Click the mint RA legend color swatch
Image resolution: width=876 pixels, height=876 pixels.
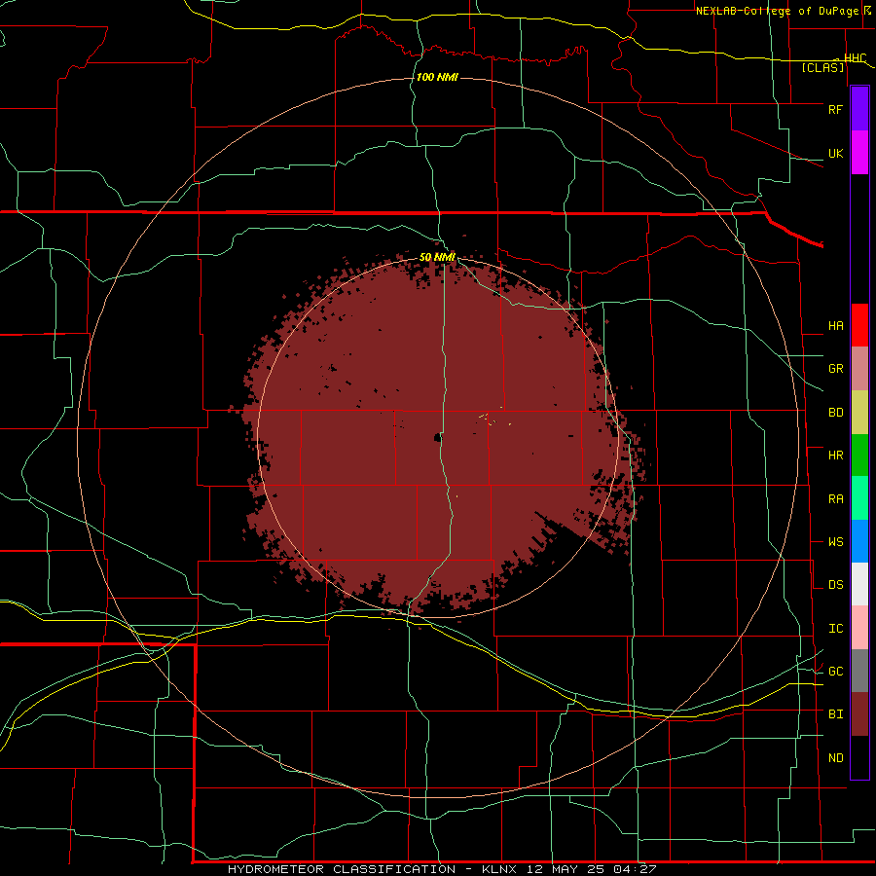859,498
